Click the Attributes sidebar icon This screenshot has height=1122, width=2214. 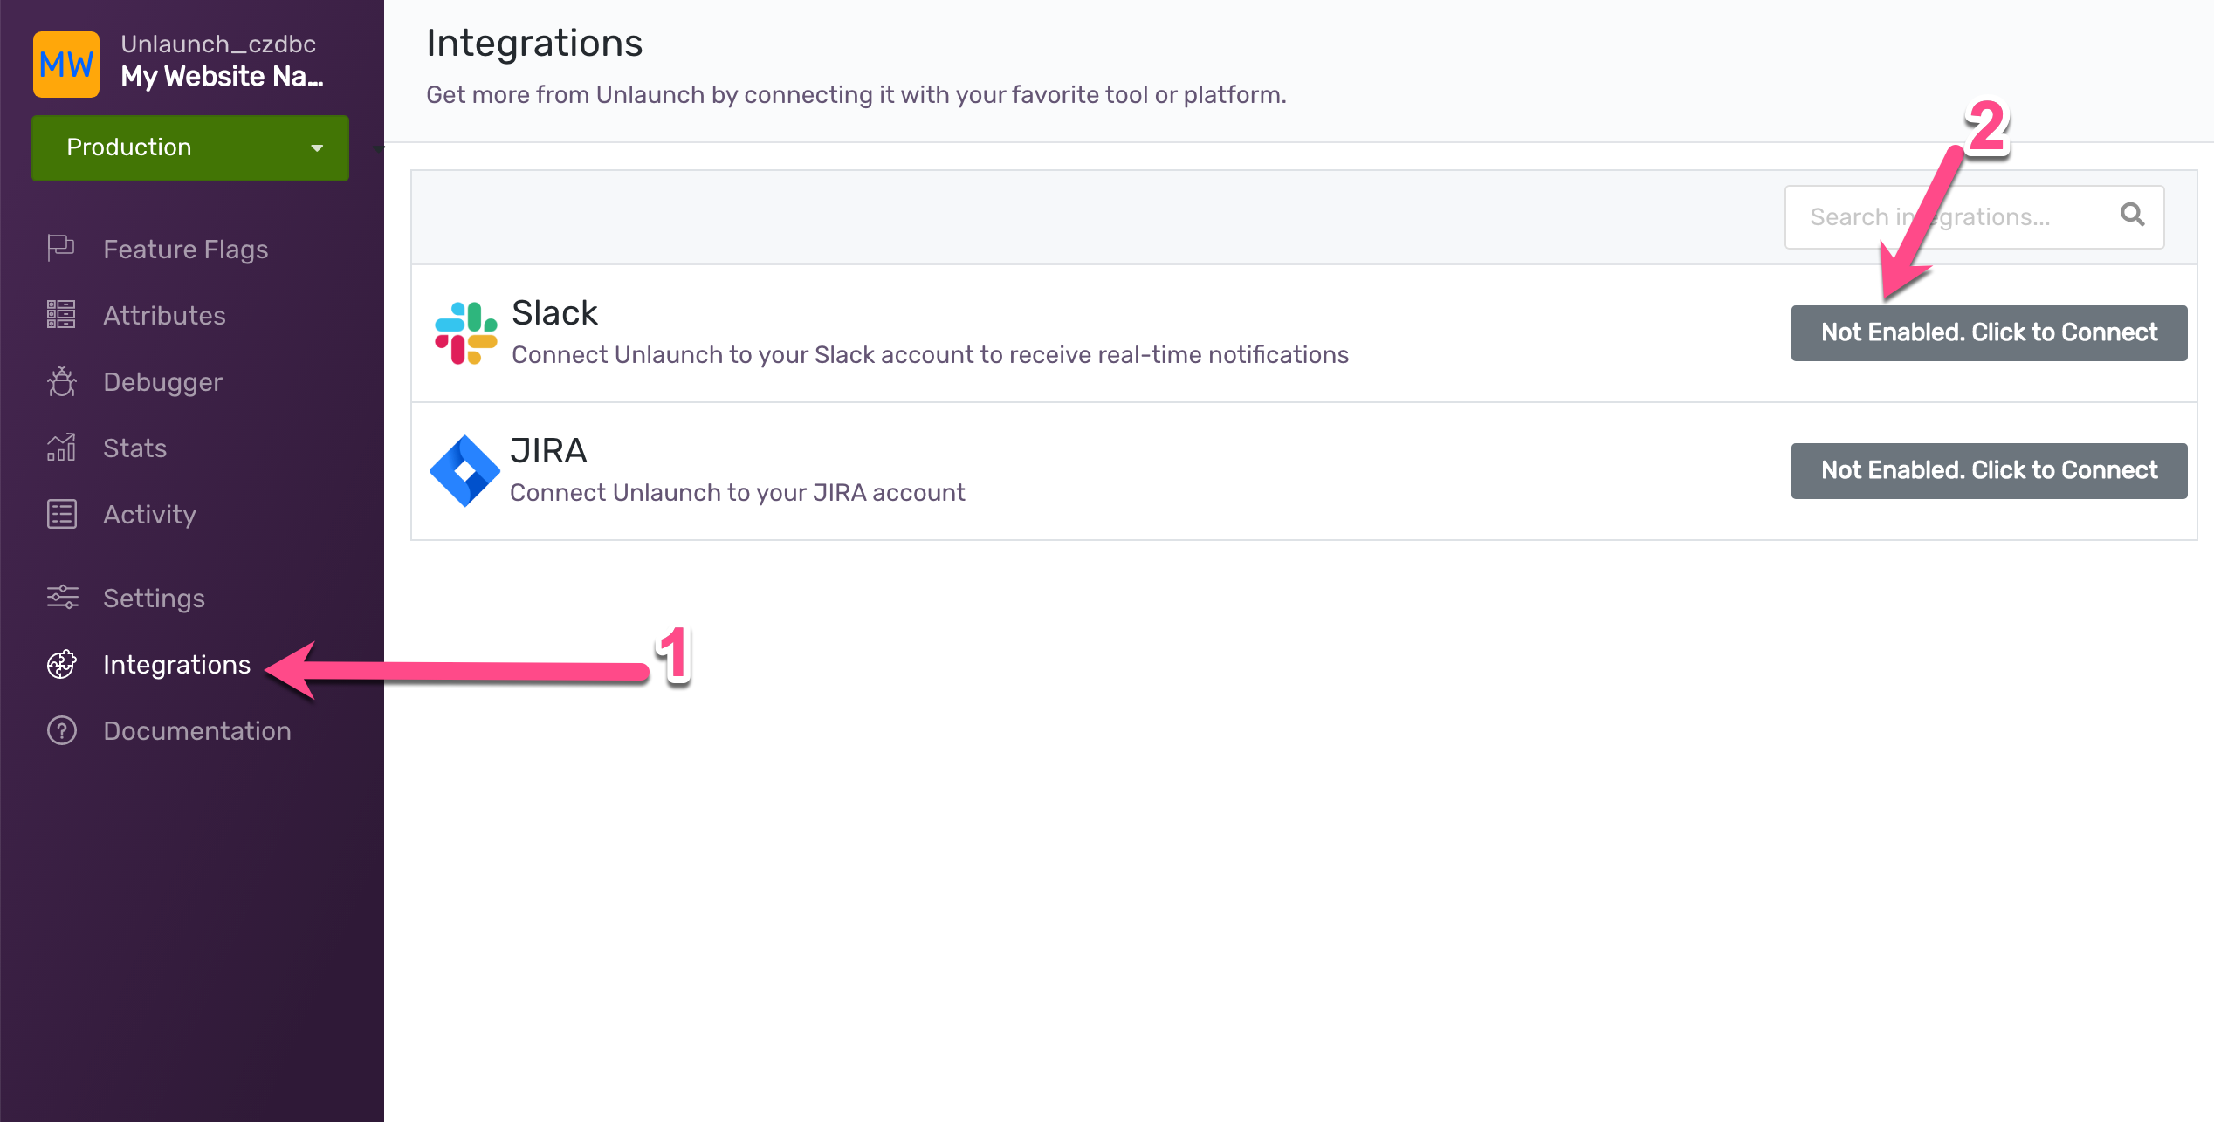click(x=61, y=315)
